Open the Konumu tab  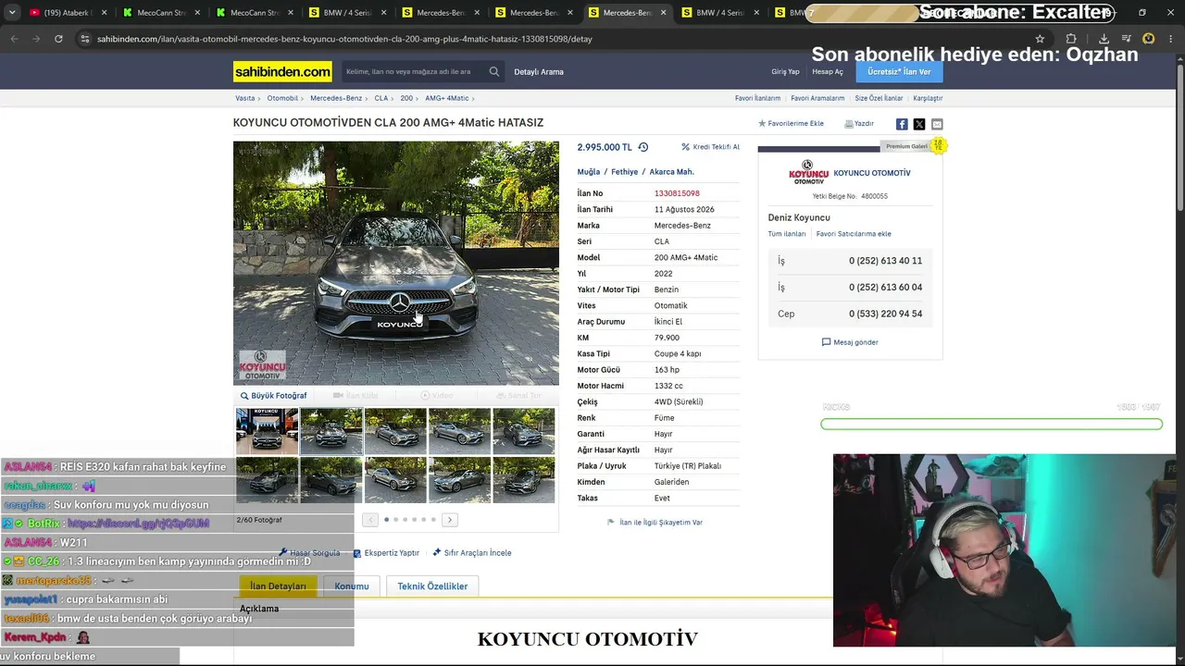pyautogui.click(x=352, y=586)
